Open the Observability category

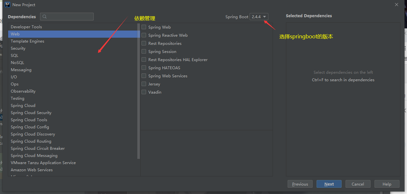point(73,91)
